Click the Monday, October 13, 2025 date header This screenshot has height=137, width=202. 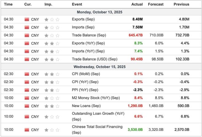pos(101,12)
